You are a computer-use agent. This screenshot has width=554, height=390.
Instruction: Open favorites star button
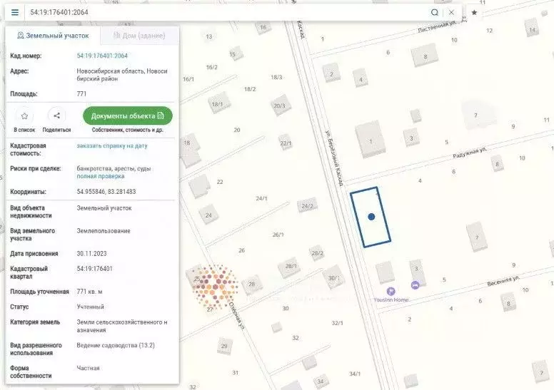474,13
